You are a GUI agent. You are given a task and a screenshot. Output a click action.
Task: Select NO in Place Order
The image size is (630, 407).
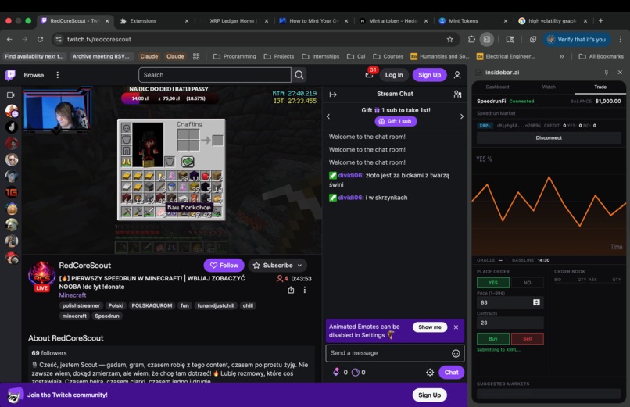[x=527, y=283]
